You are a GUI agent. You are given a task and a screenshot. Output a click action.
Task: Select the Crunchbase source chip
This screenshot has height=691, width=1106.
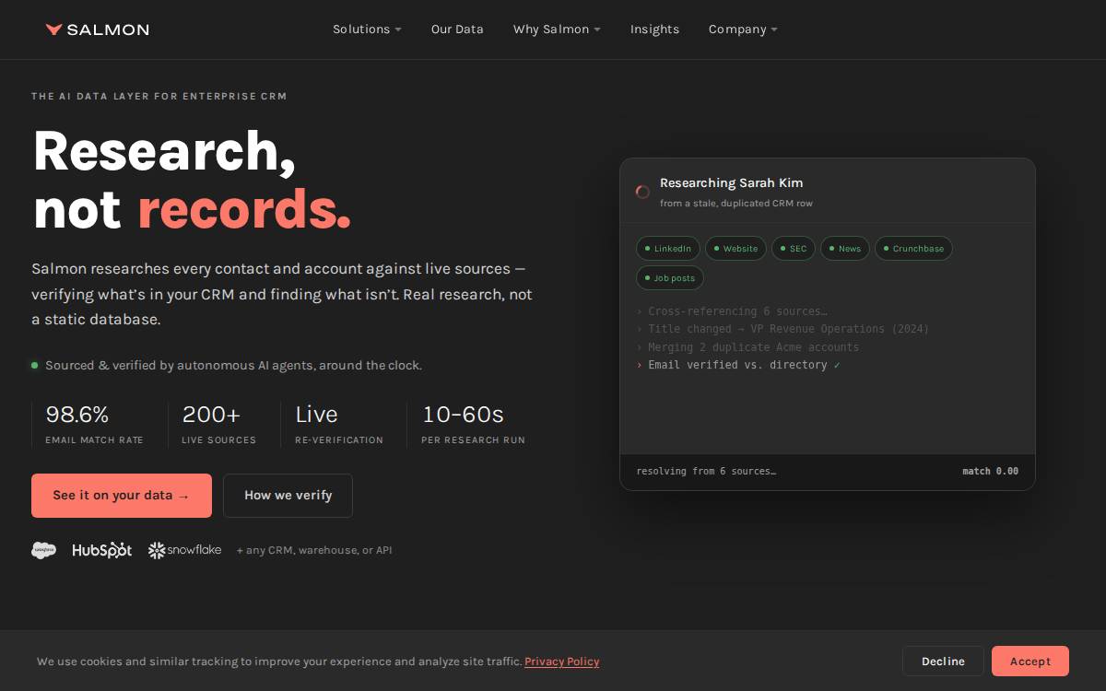[913, 249]
